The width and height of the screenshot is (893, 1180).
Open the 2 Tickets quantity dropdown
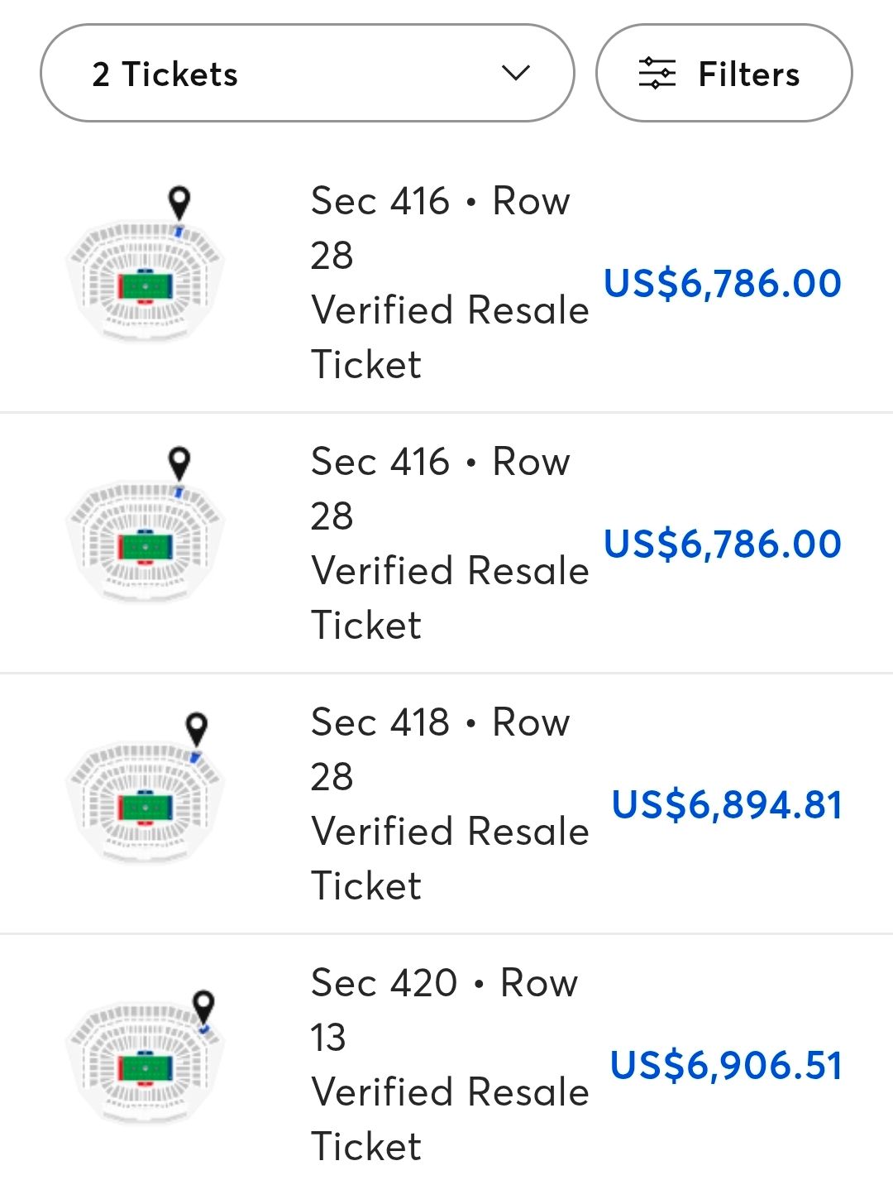306,74
